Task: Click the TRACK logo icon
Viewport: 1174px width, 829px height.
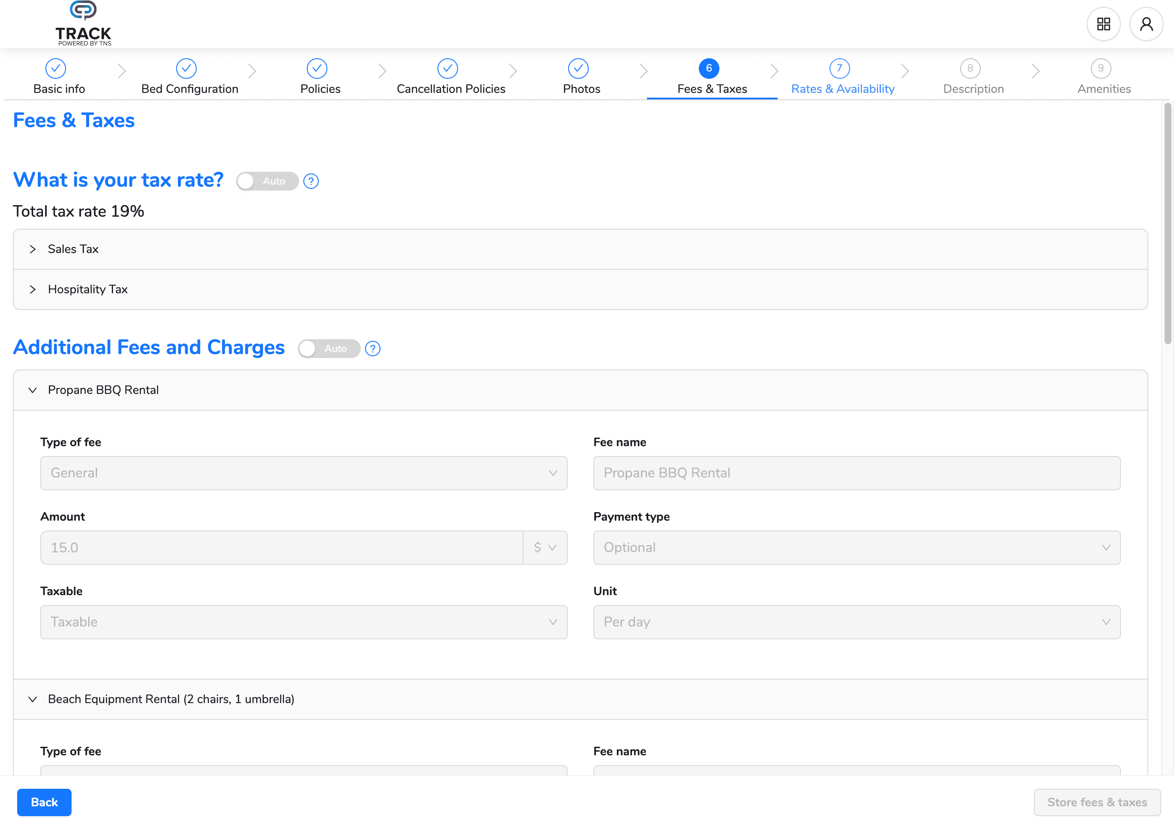Action: pos(83,24)
